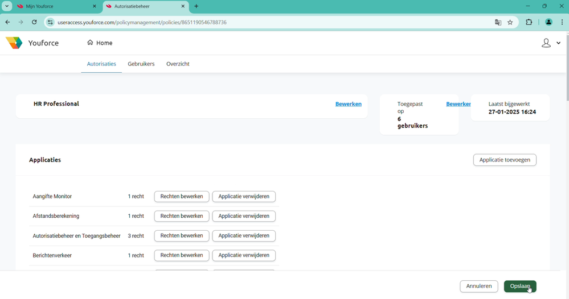Bookmark this page with star icon
The height and width of the screenshot is (299, 569).
point(510,22)
